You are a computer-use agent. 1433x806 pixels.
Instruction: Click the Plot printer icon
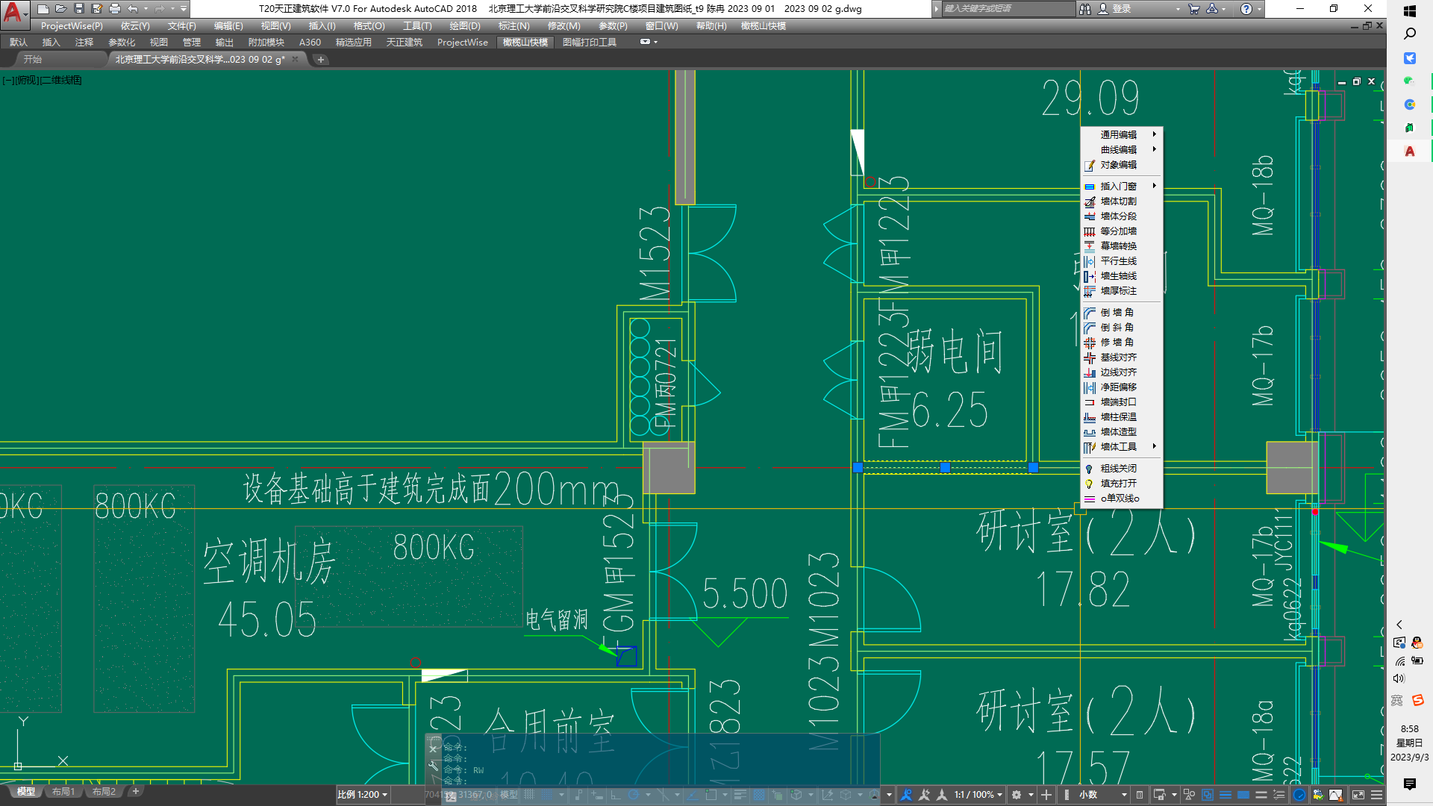click(x=115, y=9)
